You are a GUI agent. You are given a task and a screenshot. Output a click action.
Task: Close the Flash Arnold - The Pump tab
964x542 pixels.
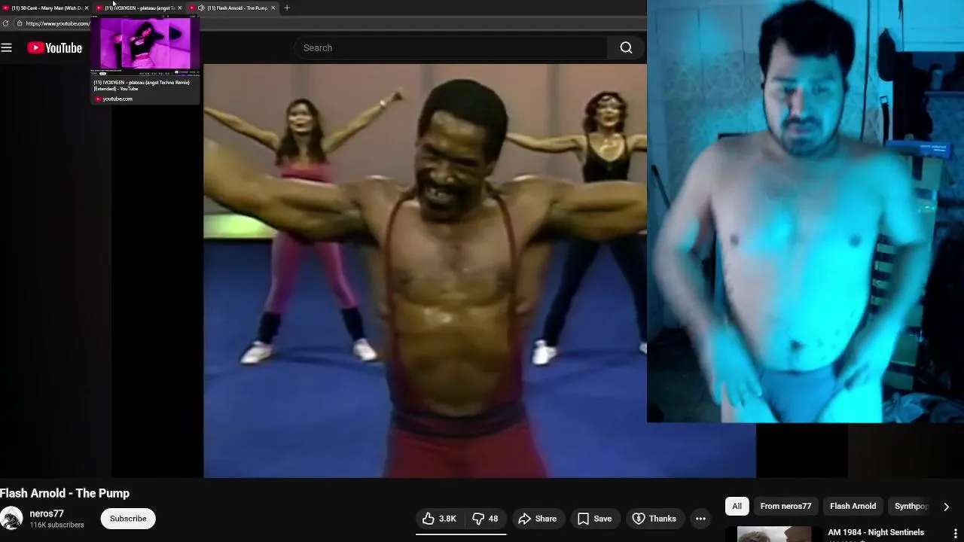[273, 8]
